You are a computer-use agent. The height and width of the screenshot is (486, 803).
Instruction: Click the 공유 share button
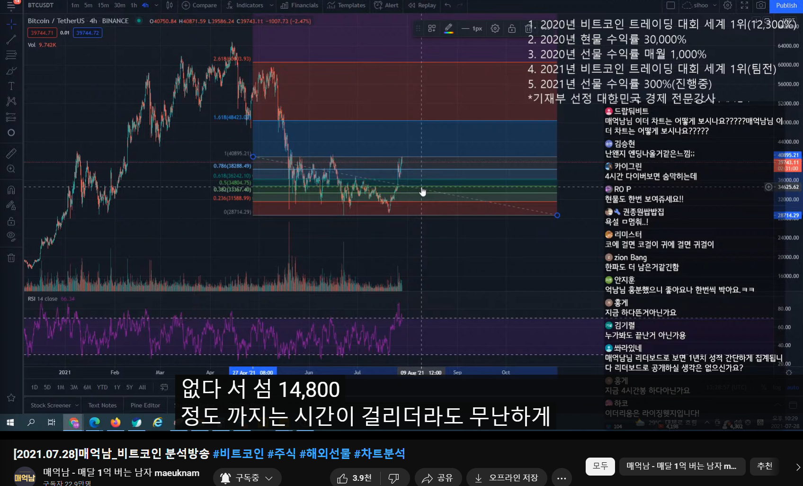tap(437, 478)
